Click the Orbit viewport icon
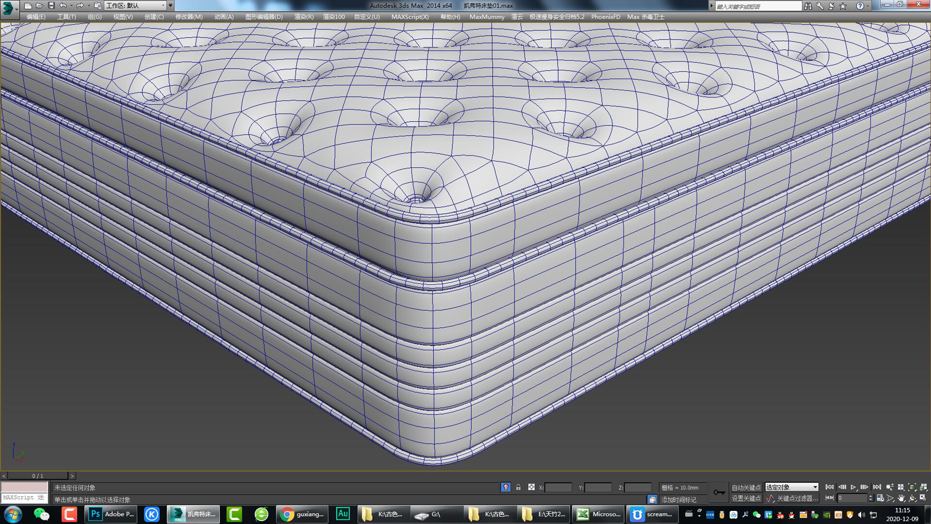 [x=913, y=499]
